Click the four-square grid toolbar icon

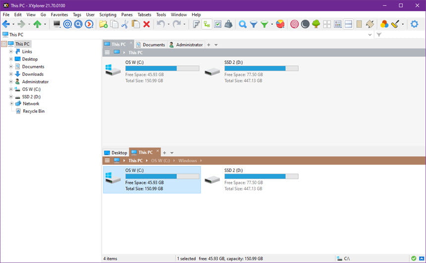327,24
